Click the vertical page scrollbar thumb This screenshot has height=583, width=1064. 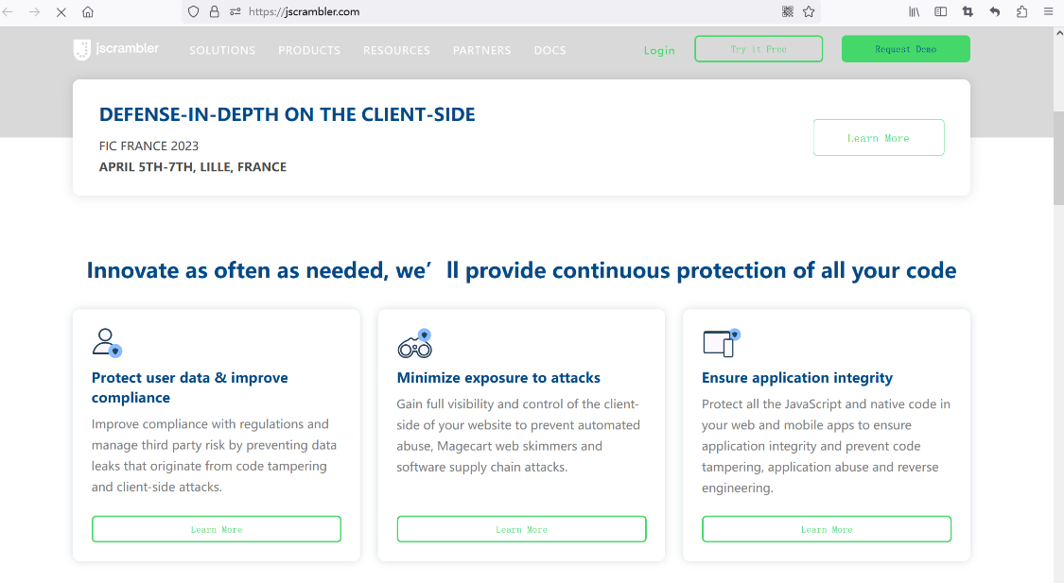click(x=1058, y=157)
